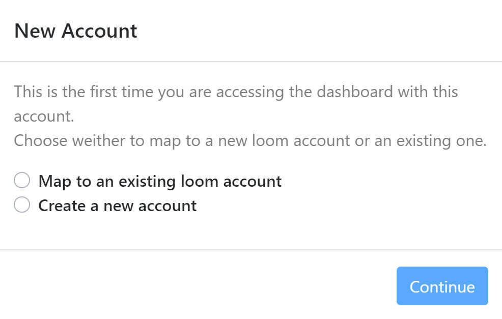Click the word 'account.' on the second line
Image resolution: width=502 pixels, height=319 pixels.
pyautogui.click(x=44, y=117)
